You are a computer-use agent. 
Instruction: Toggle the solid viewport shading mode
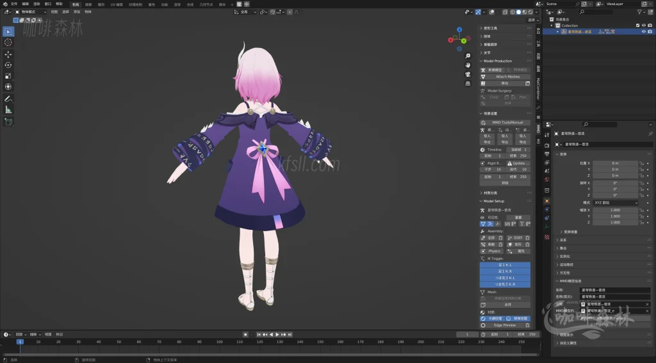click(519, 12)
